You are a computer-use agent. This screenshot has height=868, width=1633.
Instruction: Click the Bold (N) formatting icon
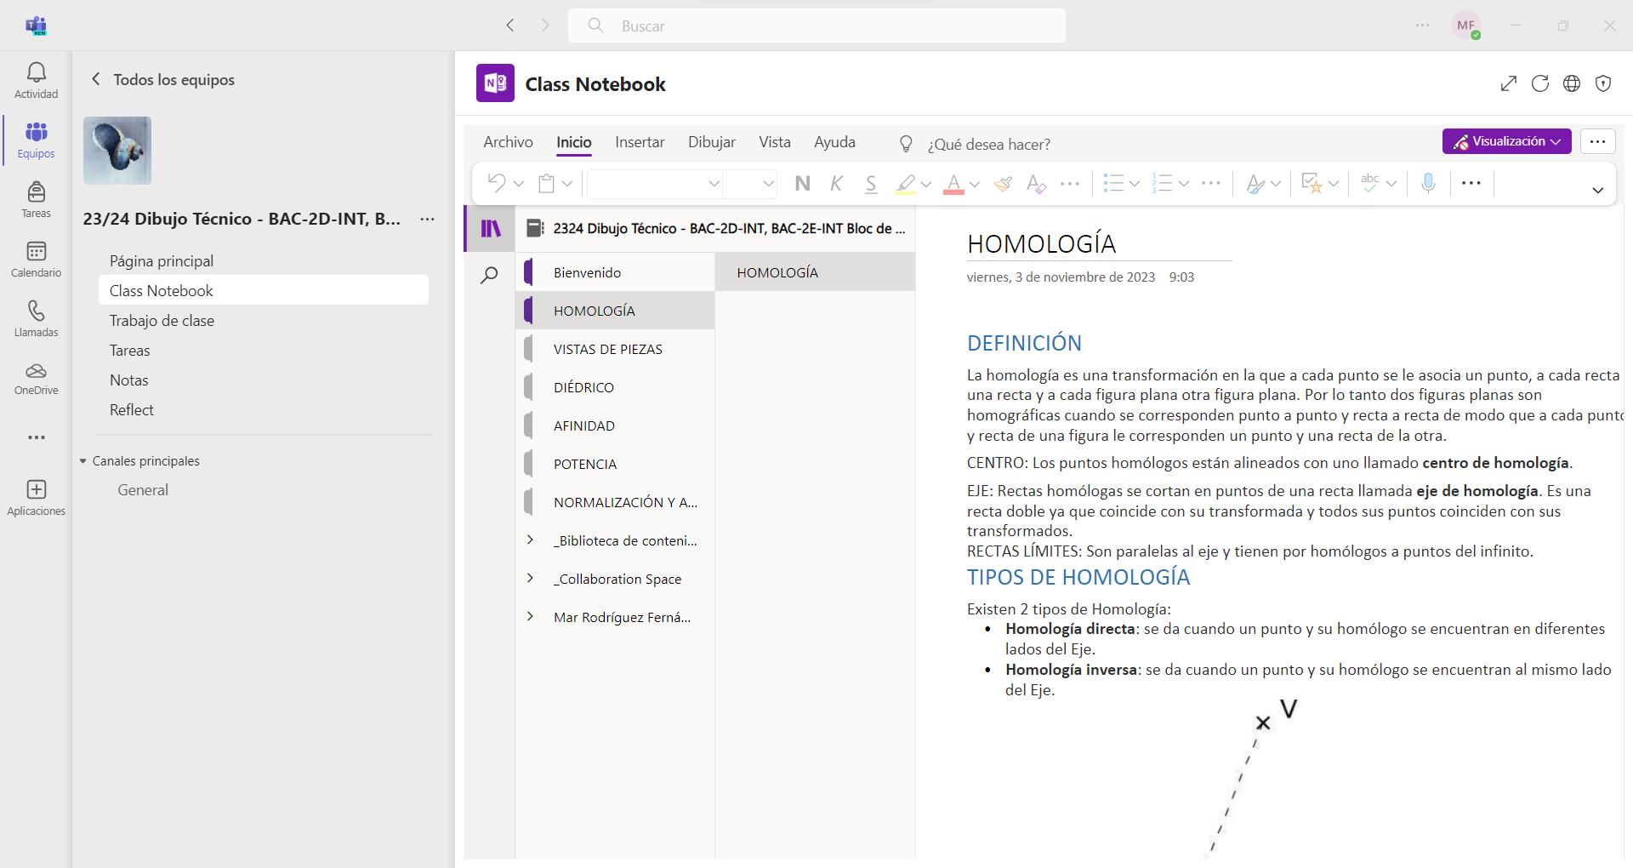pyautogui.click(x=802, y=184)
